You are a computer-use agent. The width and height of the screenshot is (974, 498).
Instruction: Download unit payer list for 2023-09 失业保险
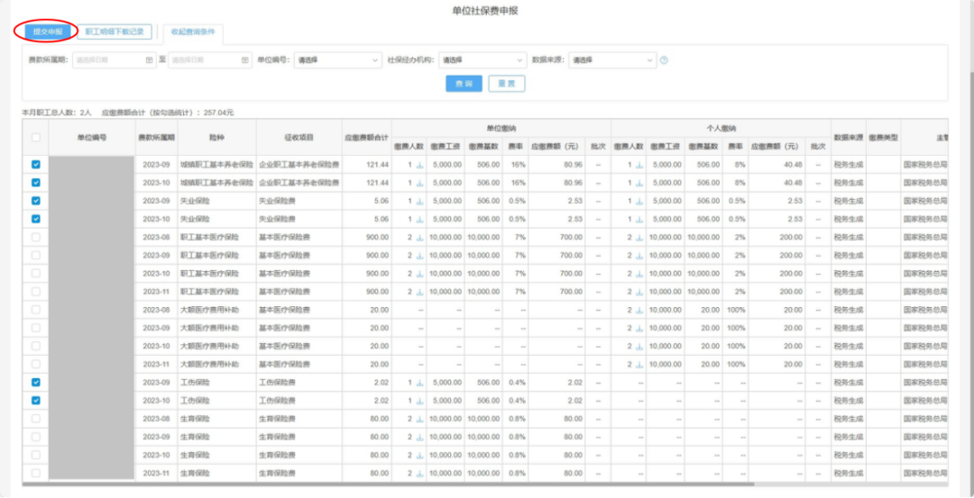419,201
